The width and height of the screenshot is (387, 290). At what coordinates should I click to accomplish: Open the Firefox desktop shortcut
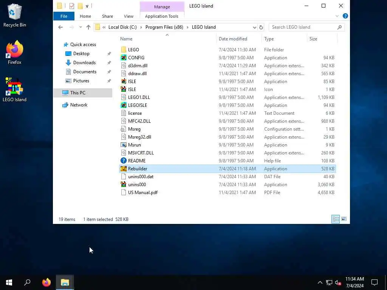click(15, 52)
